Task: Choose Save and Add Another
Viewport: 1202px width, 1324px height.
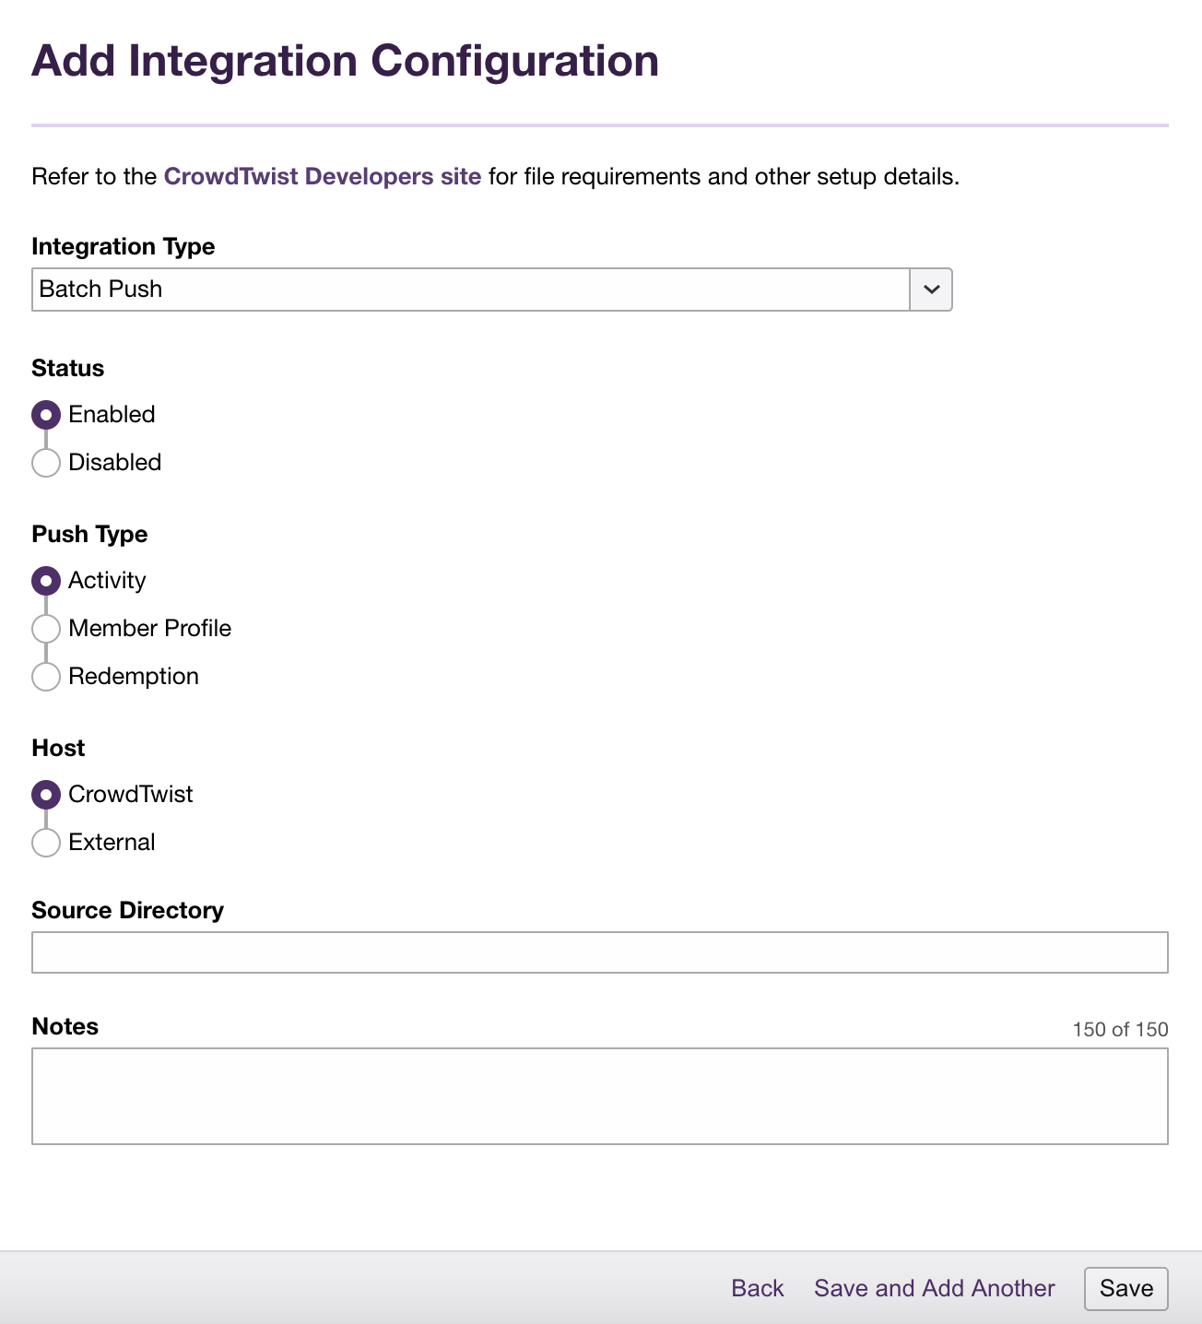Action: coord(934,1288)
